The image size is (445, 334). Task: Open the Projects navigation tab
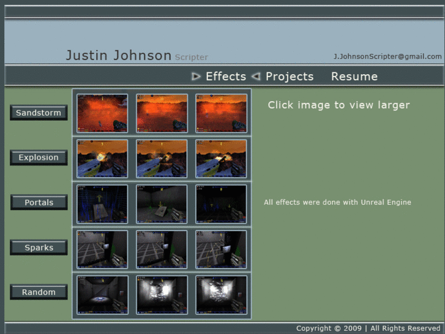point(290,77)
